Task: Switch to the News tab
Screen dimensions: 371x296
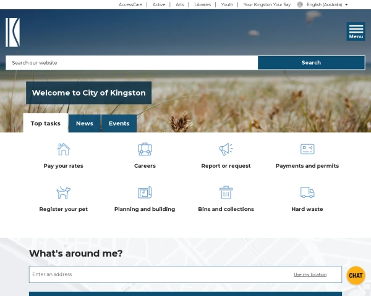Action: click(85, 123)
